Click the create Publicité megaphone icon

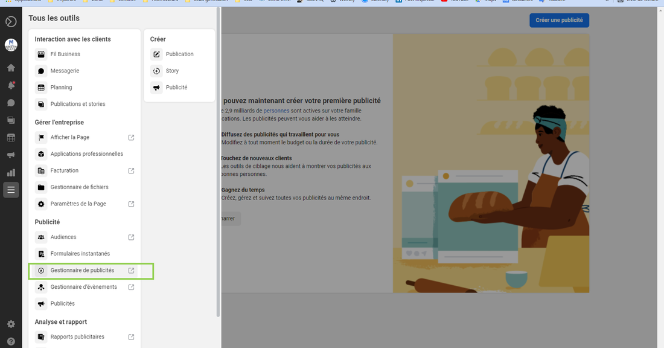point(156,88)
